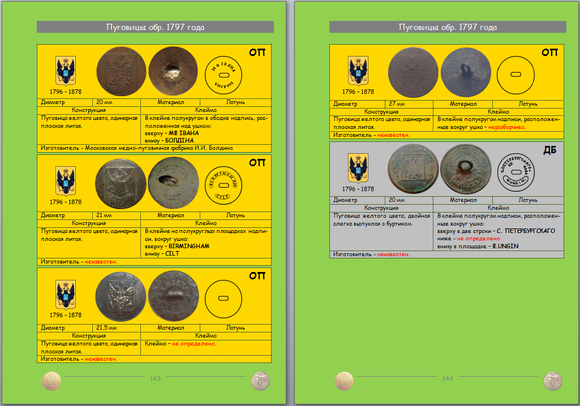580x406 pixels.
Task: Click the page number 144
Action: point(448,378)
